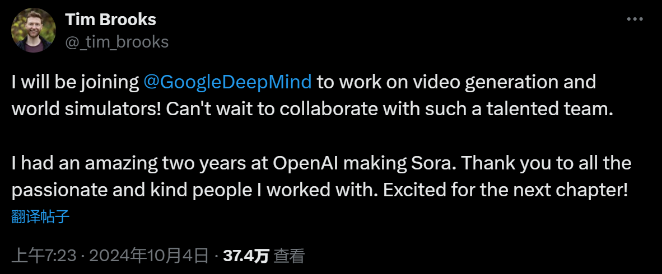Click the @_tim_brooks handle
Screen dimensions: 662x274
click(116, 41)
